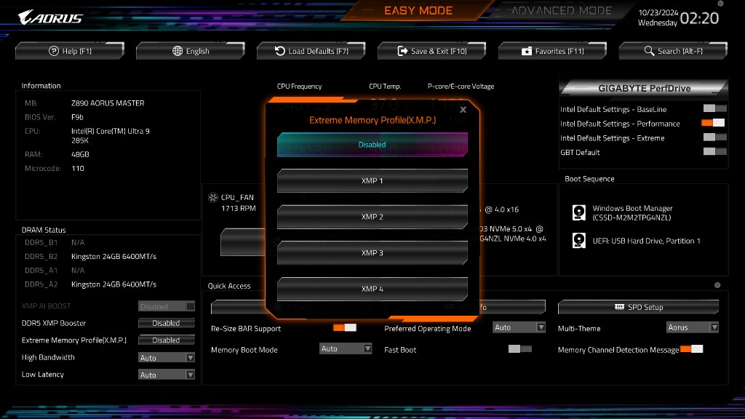Click DDR5 XMP Booster Disabled button
This screenshot has height=419, width=745.
167,323
